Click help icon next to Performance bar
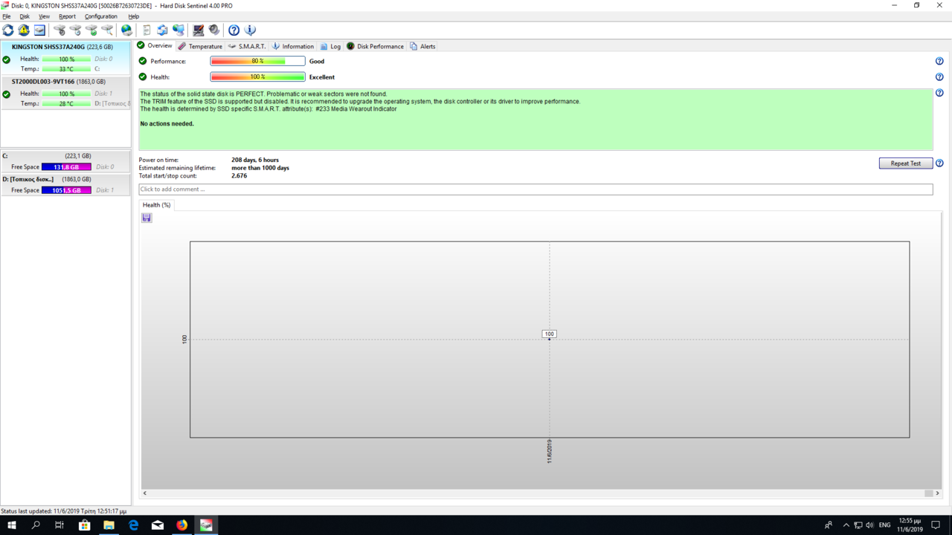Viewport: 952px width, 535px height. tap(939, 61)
